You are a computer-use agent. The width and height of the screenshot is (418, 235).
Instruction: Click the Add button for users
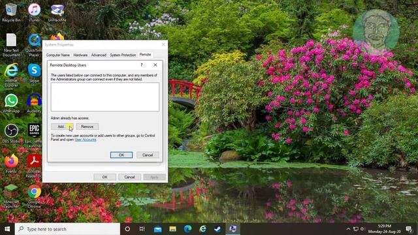(x=62, y=127)
